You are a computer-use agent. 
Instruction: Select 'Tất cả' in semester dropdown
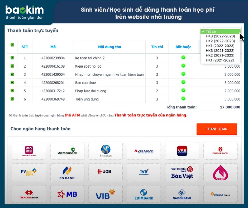pos(221,31)
